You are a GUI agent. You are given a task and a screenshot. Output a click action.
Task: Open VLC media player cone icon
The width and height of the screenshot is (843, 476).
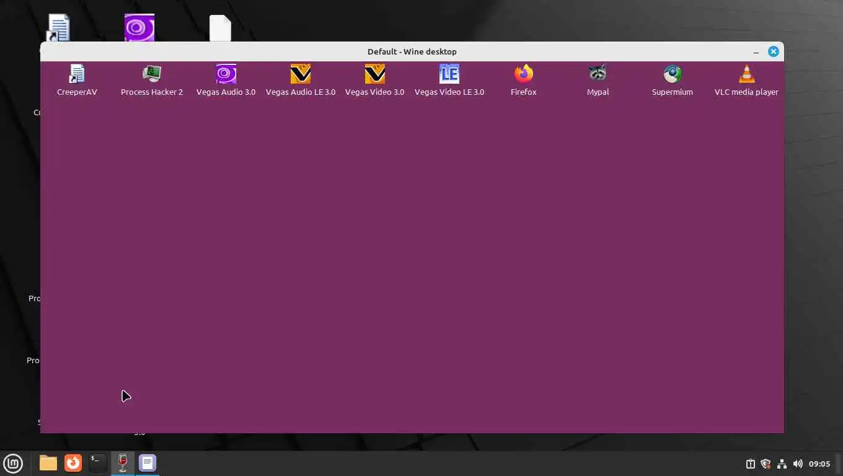(x=746, y=81)
